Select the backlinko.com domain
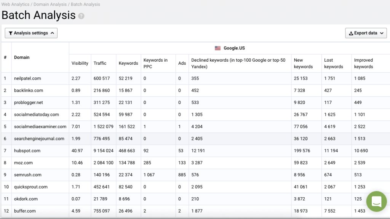390x219 pixels. coord(28,90)
